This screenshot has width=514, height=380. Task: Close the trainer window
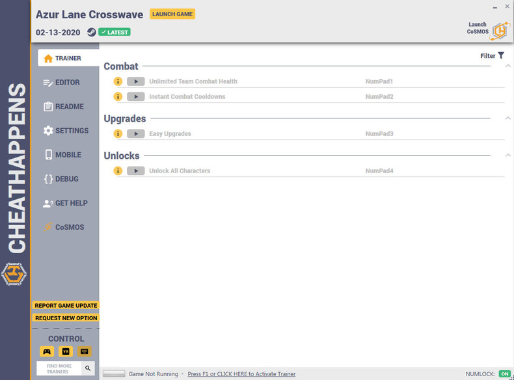tap(507, 7)
